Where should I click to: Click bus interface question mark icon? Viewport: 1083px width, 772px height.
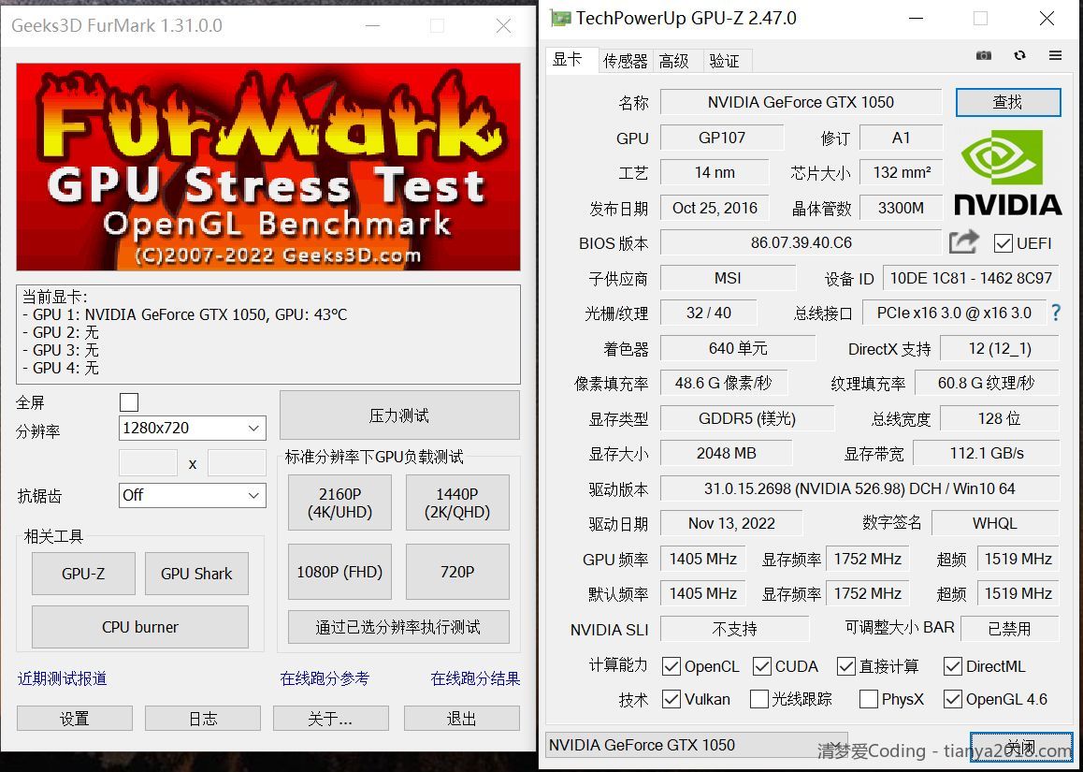point(1055,313)
